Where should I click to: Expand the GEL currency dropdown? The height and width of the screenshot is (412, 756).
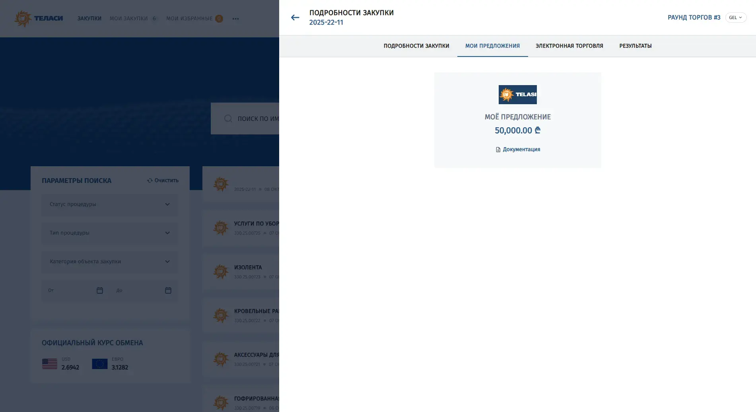tap(735, 17)
